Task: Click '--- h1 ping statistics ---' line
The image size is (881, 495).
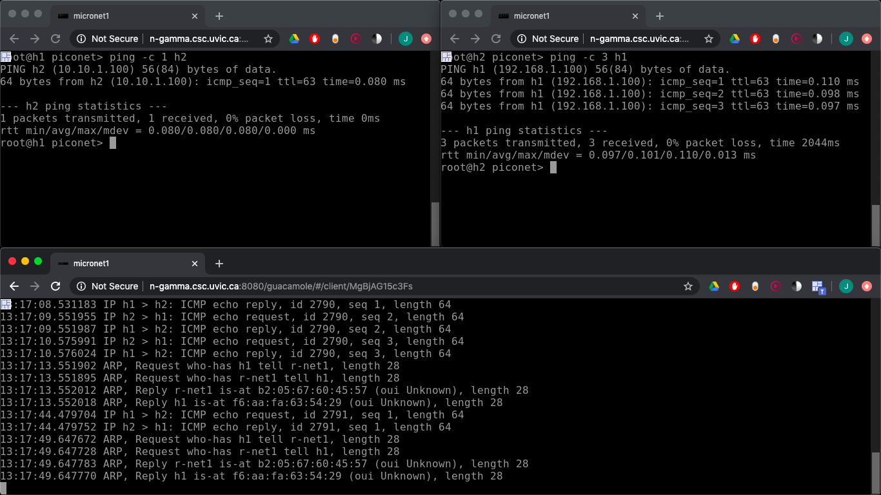Action: 524,131
